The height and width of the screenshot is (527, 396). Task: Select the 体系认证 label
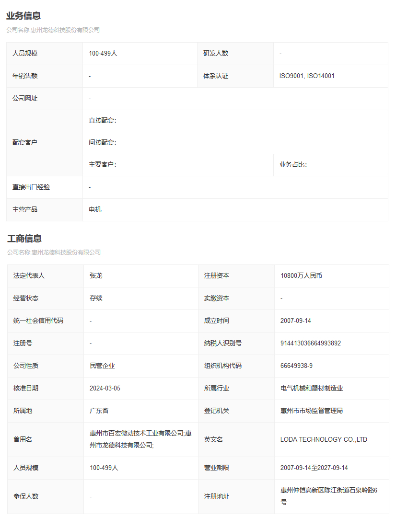216,76
